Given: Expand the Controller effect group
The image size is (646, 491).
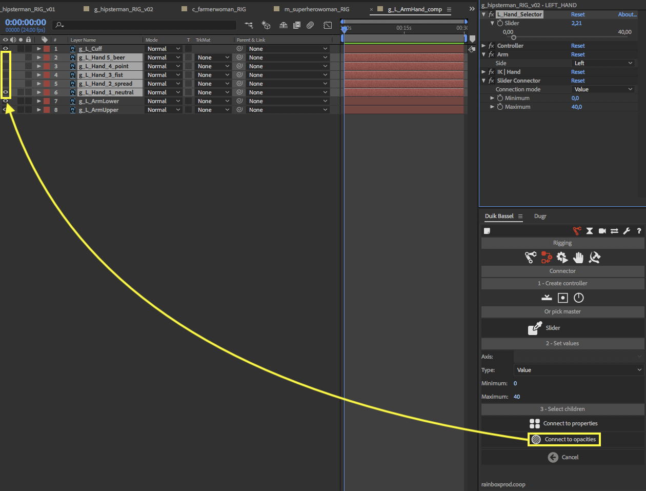Looking at the screenshot, I should click(x=483, y=46).
